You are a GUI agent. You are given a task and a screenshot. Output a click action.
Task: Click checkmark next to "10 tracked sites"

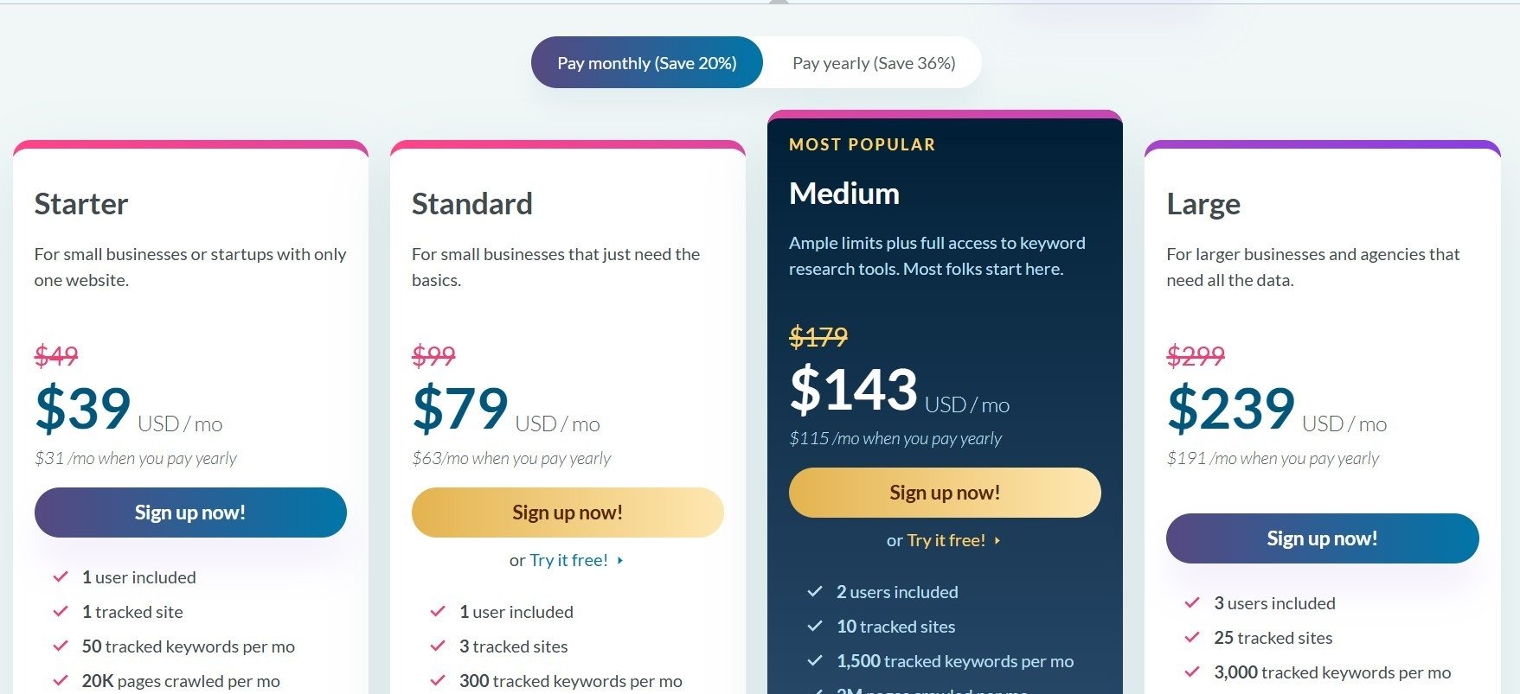pos(814,626)
